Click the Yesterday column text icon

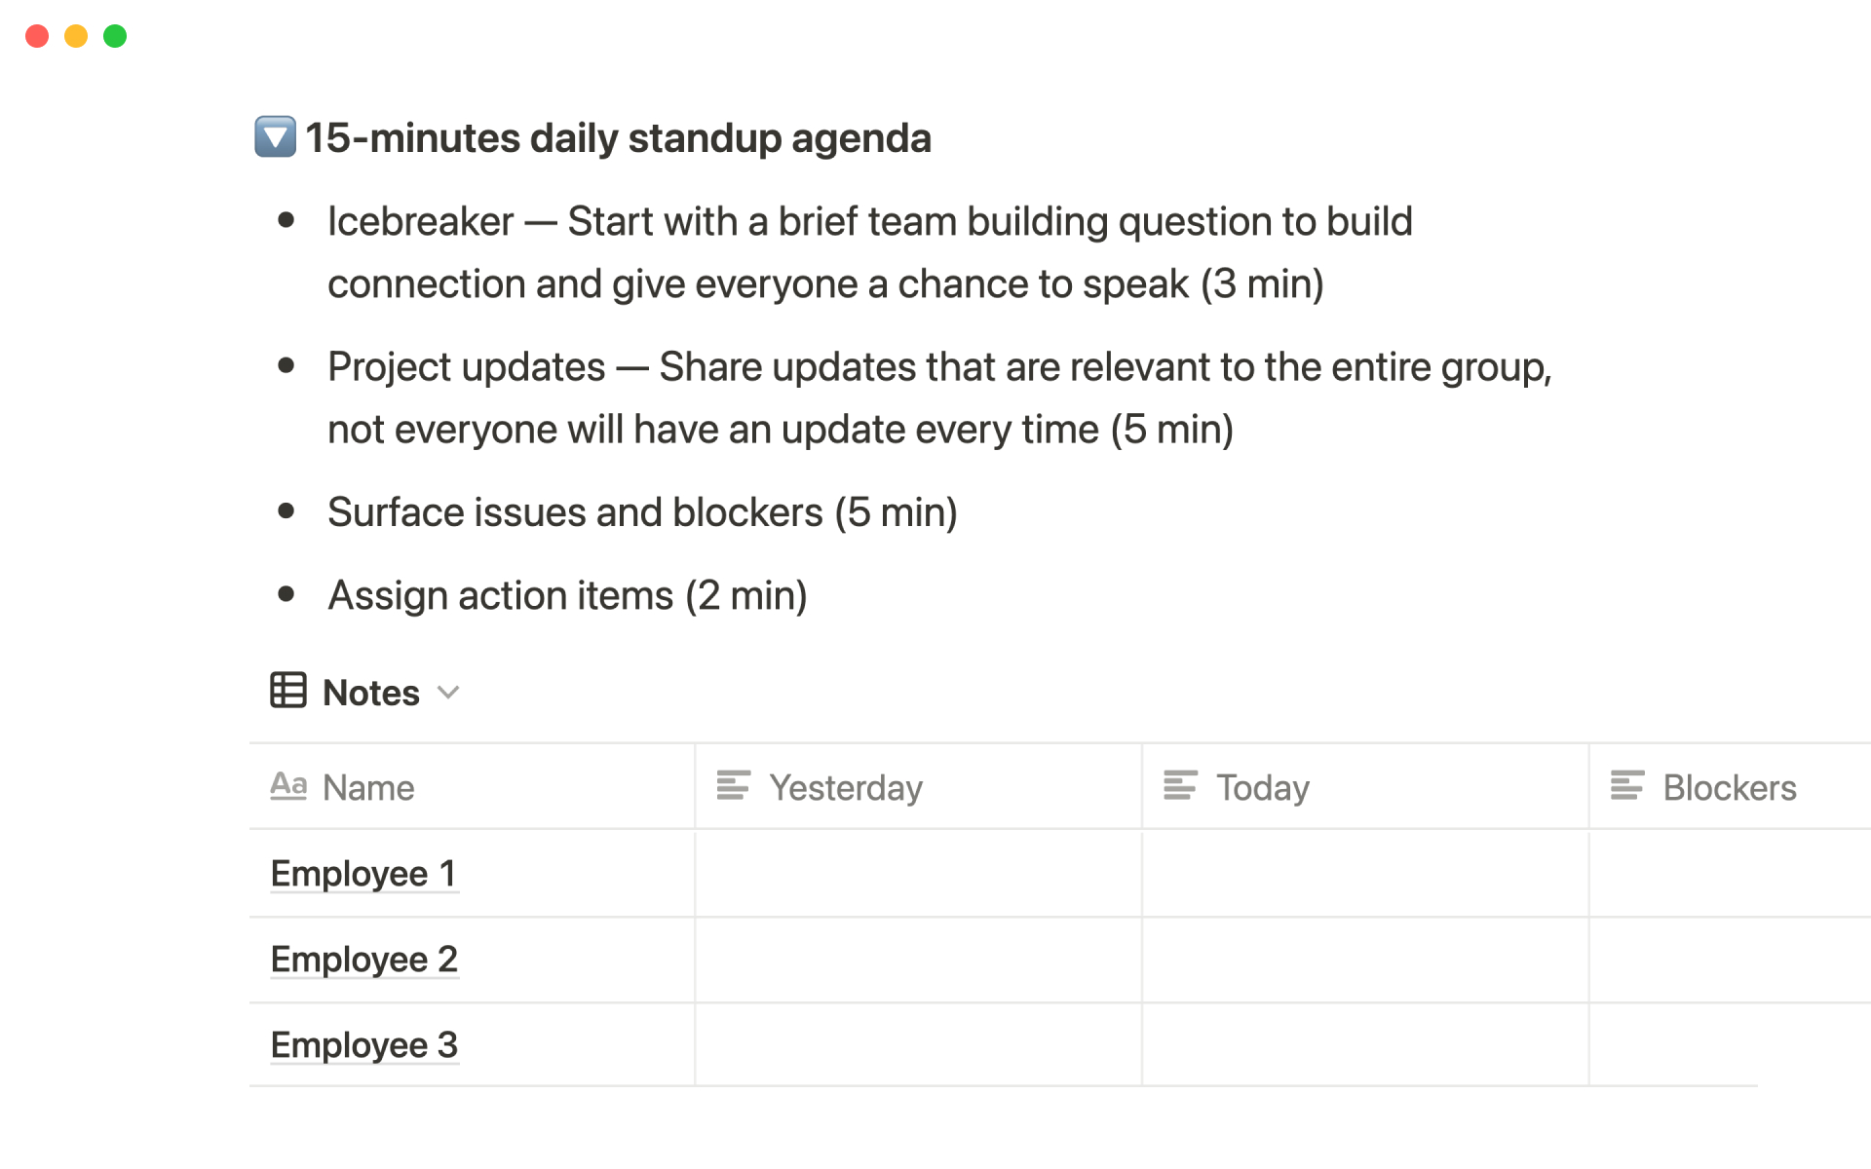(734, 785)
